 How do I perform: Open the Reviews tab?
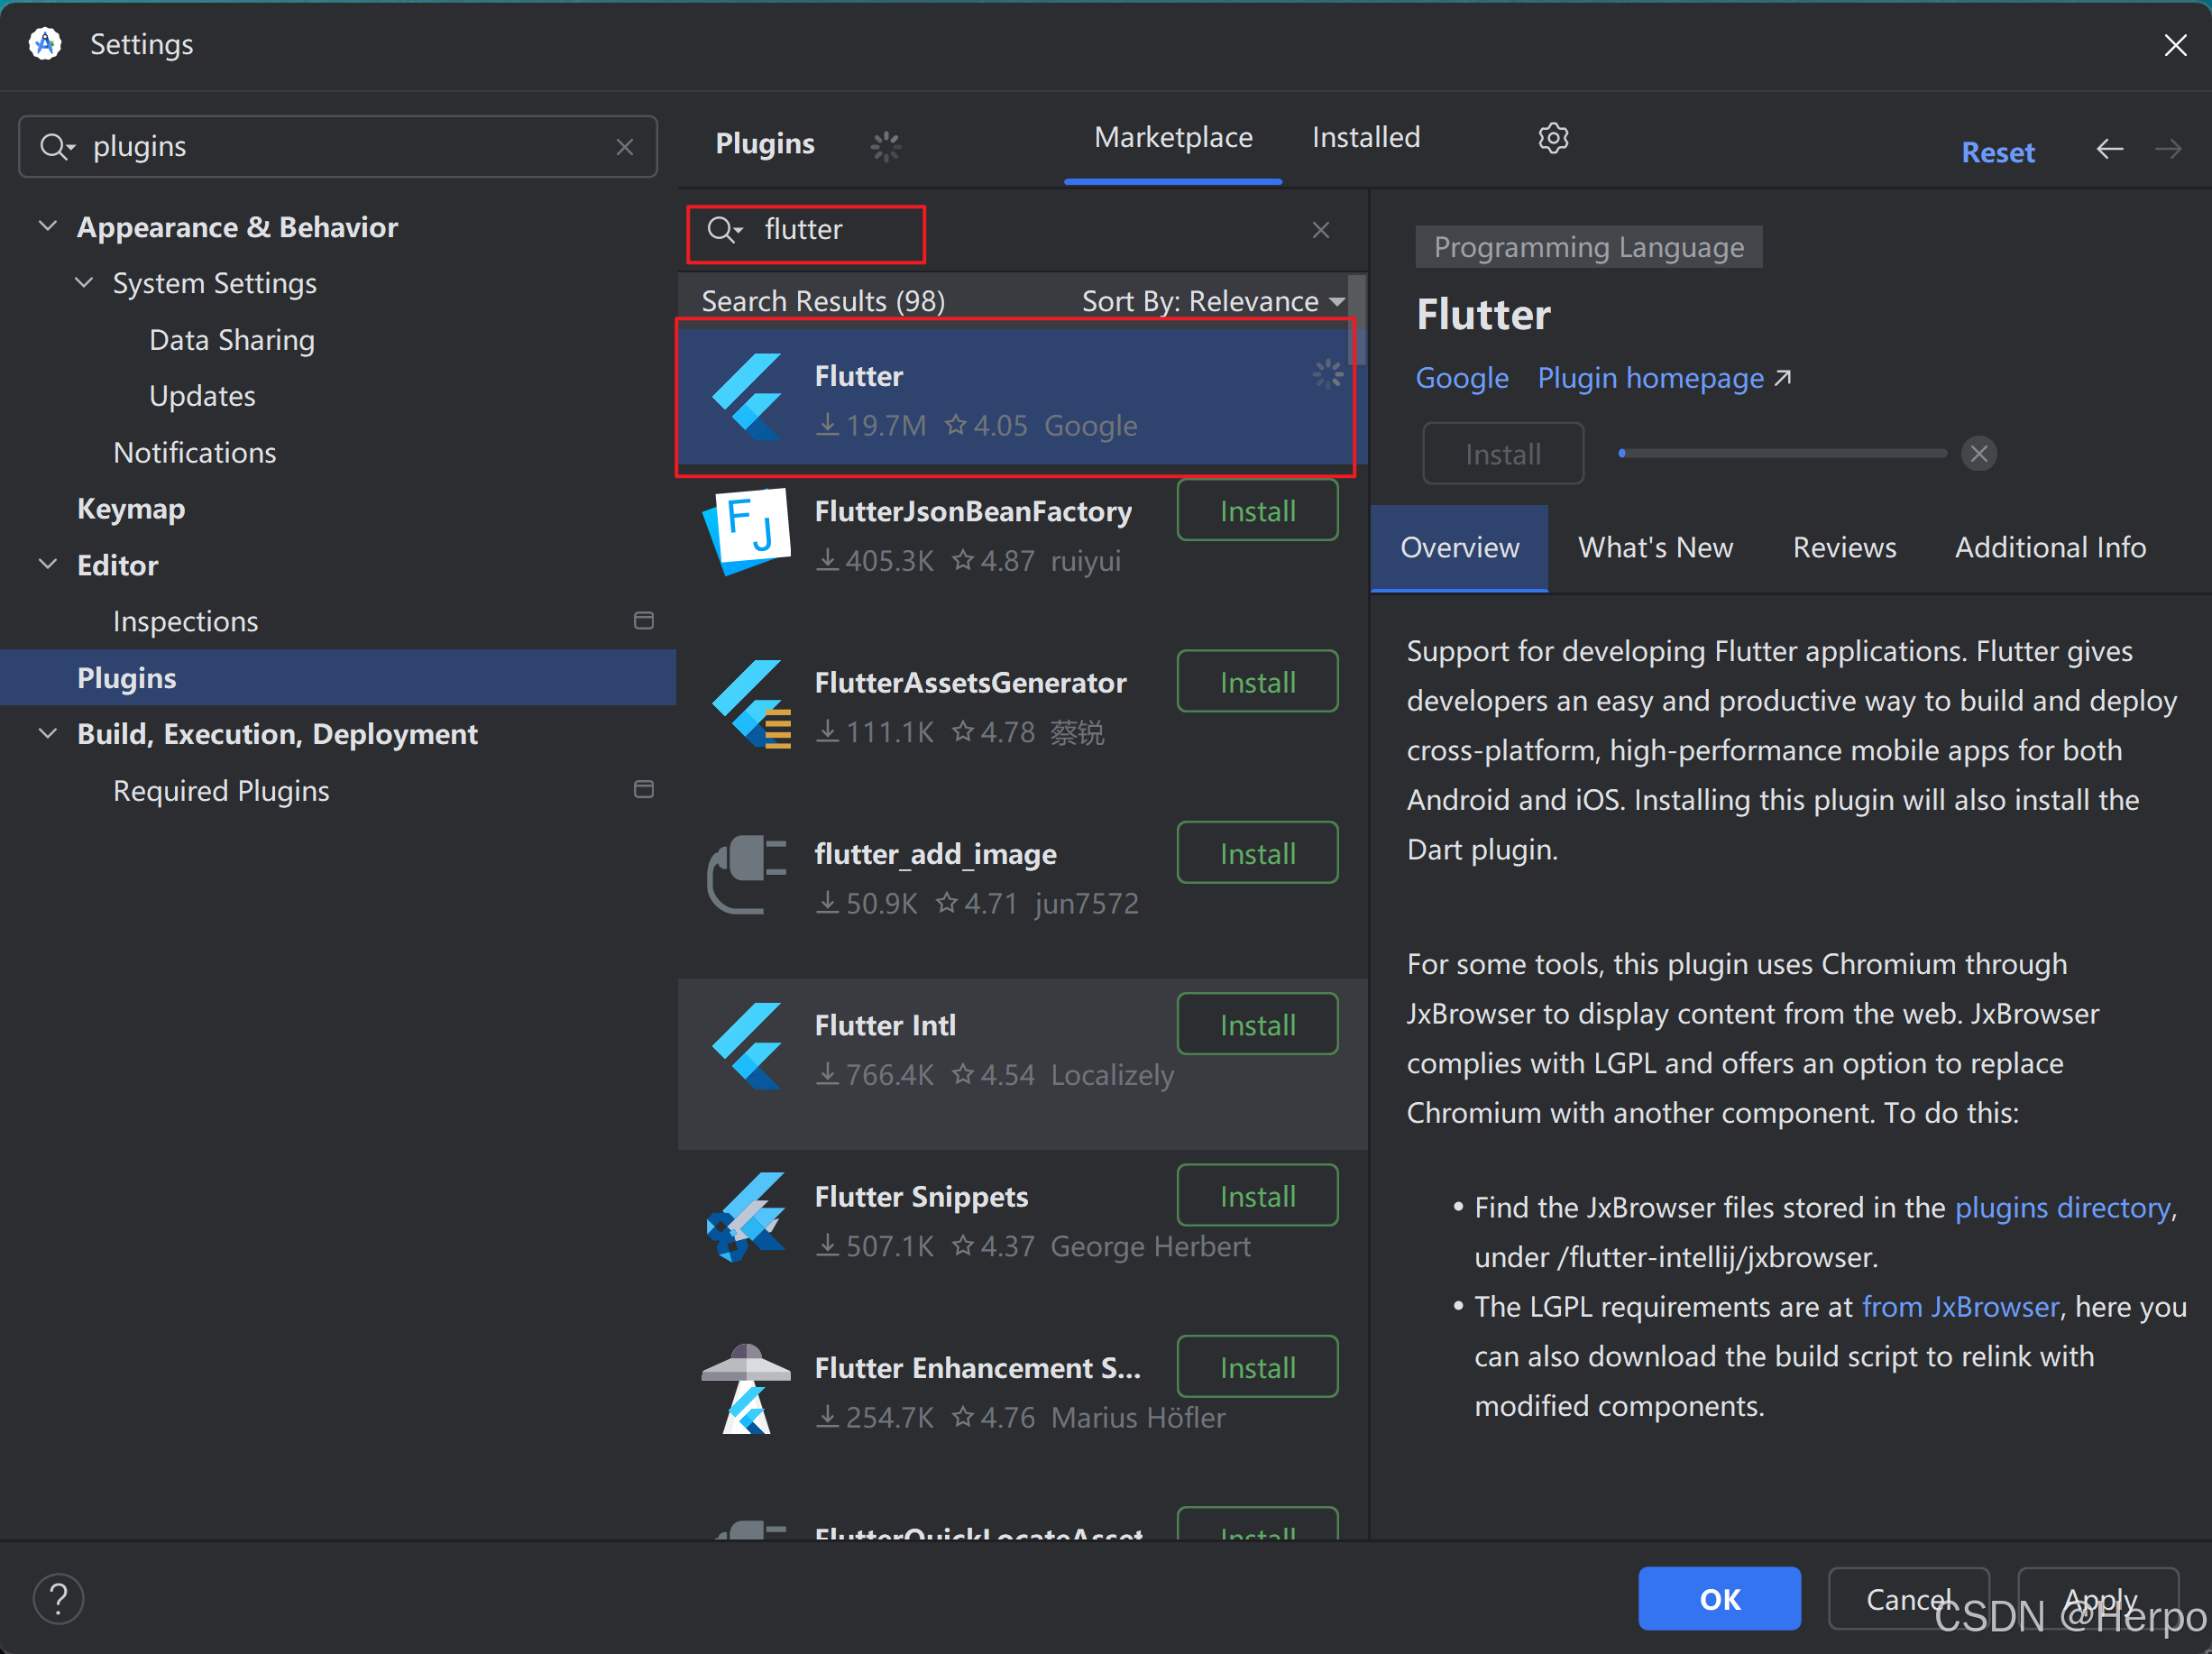tap(1843, 547)
